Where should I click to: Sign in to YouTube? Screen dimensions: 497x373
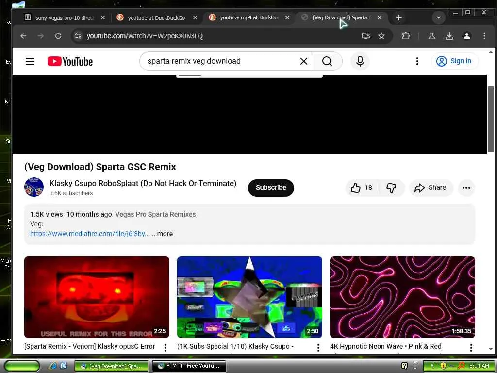pyautogui.click(x=454, y=61)
